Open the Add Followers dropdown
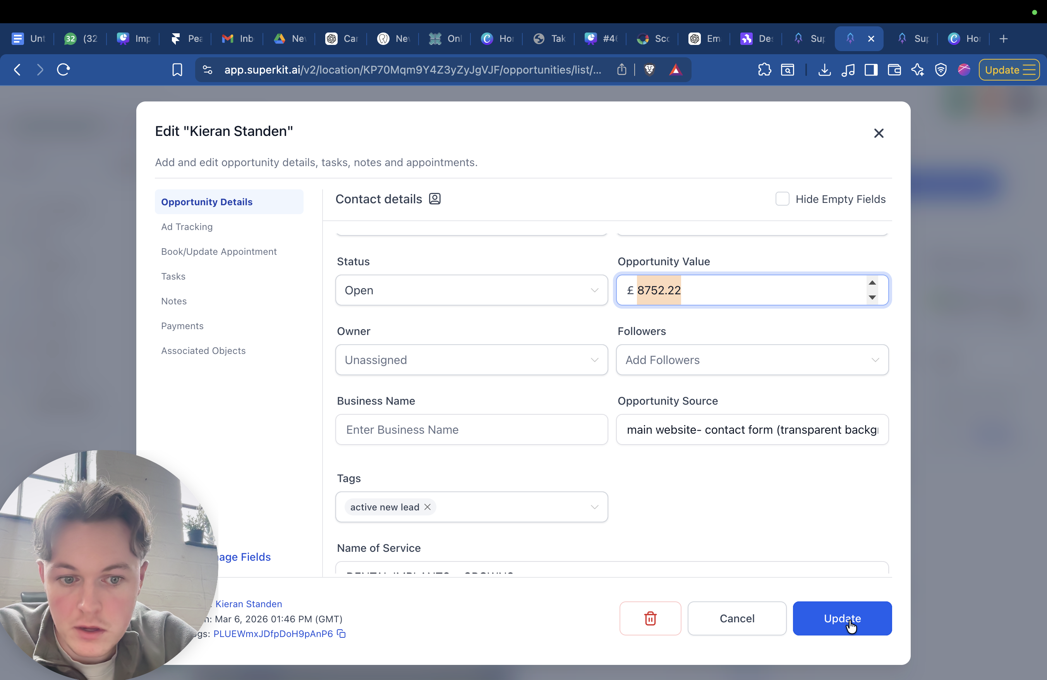This screenshot has height=680, width=1047. [x=752, y=360]
